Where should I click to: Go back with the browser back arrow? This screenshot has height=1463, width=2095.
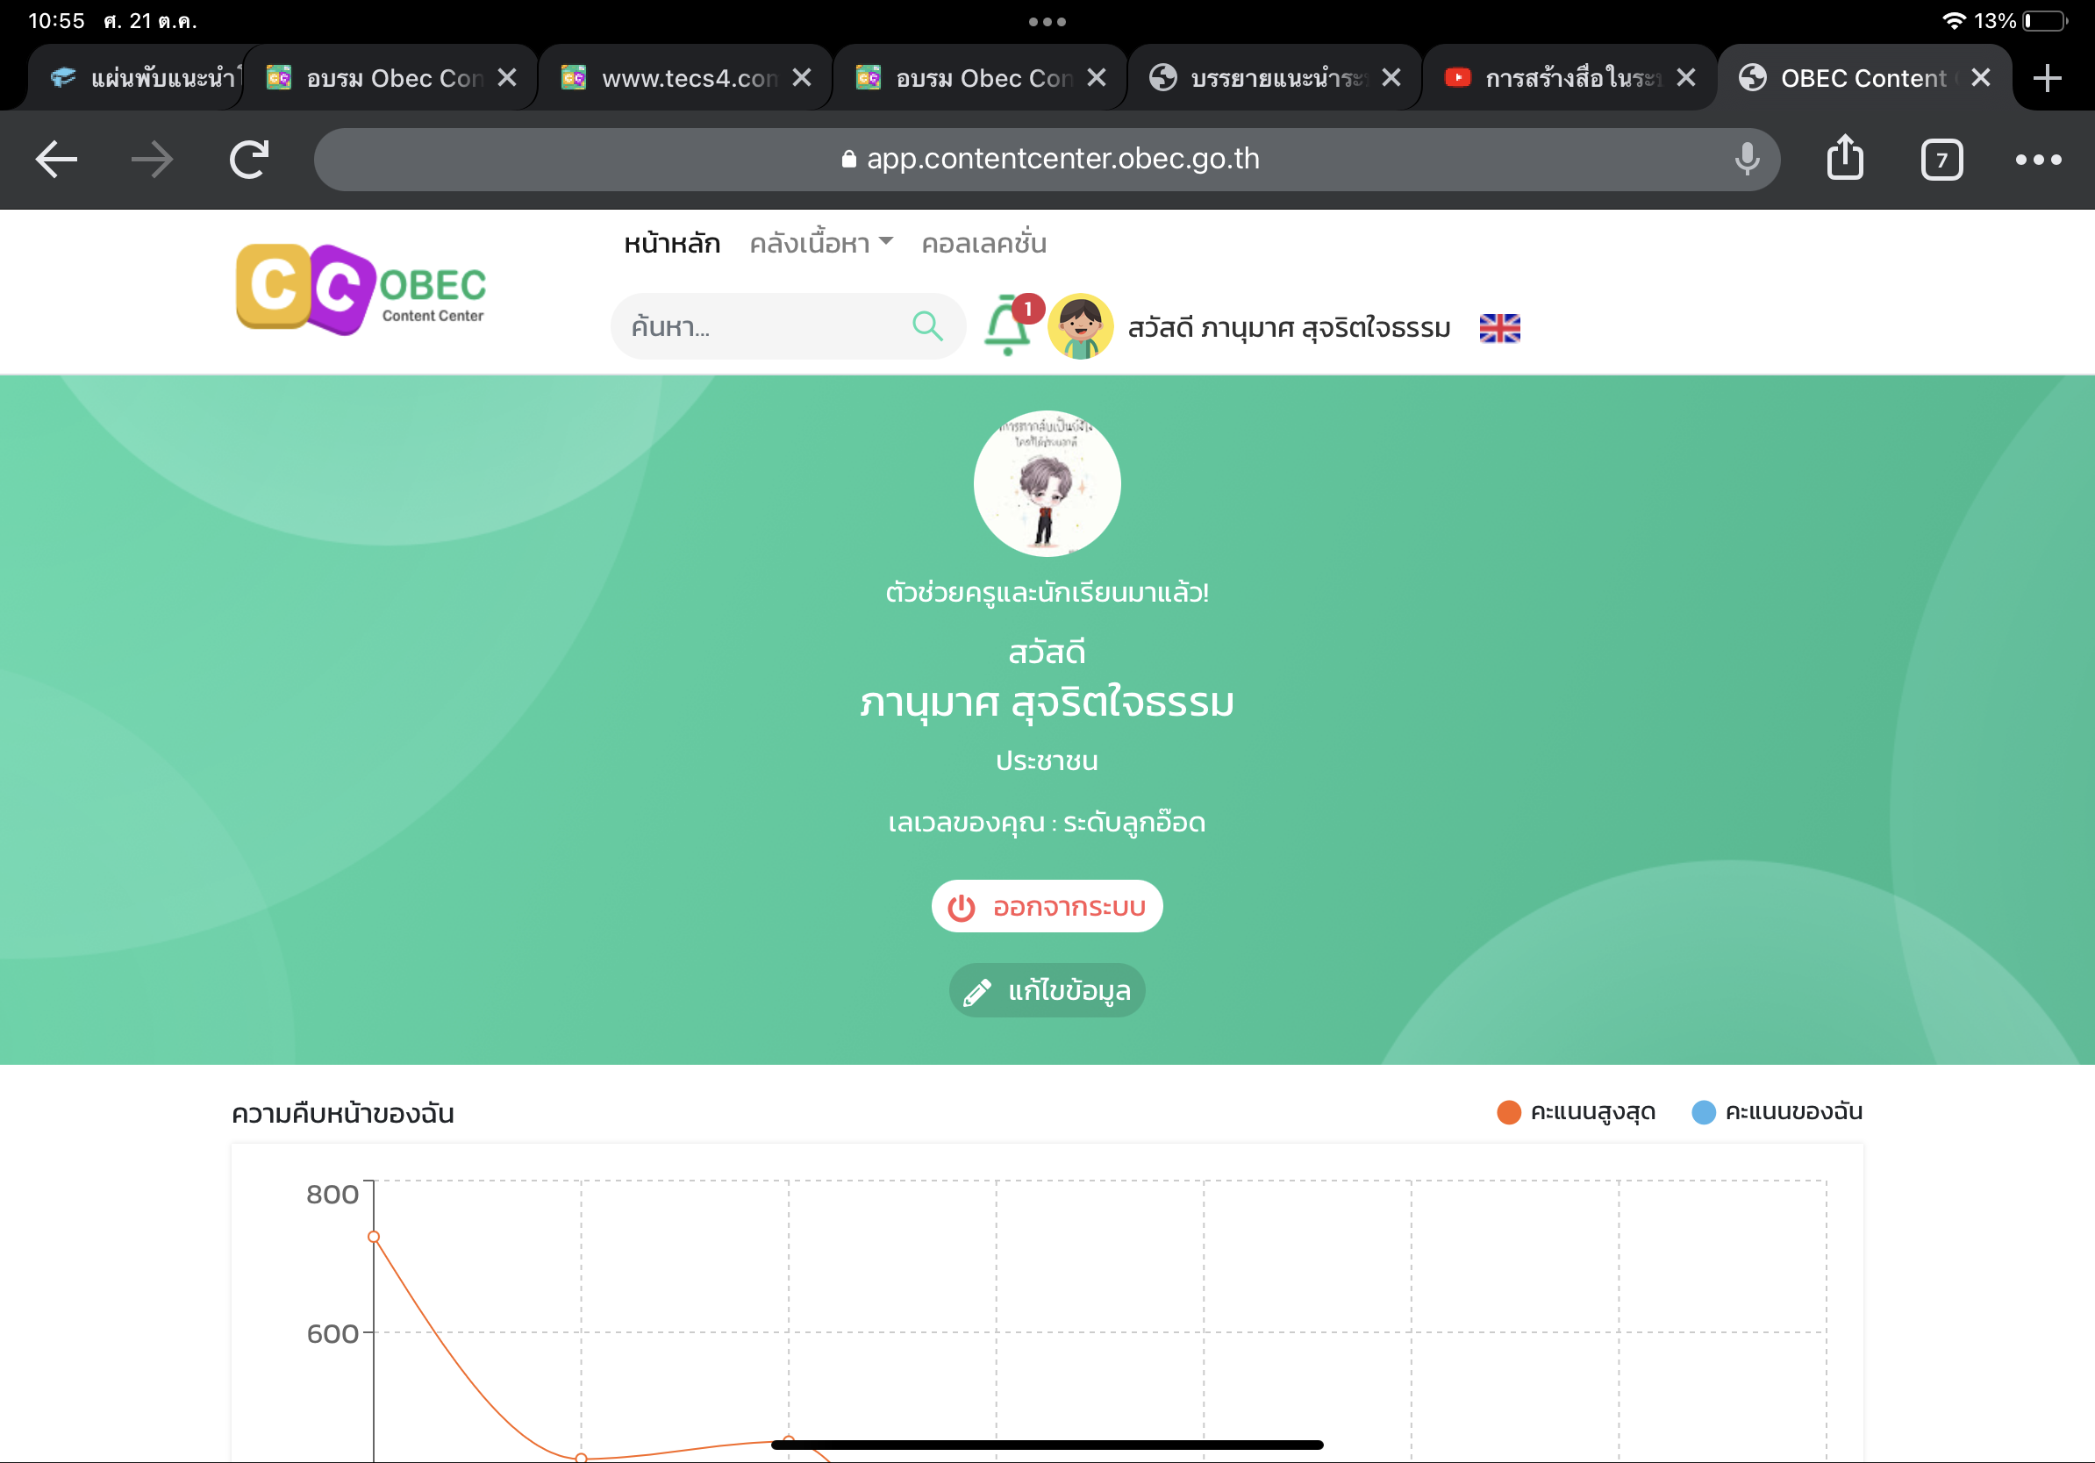tap(55, 160)
